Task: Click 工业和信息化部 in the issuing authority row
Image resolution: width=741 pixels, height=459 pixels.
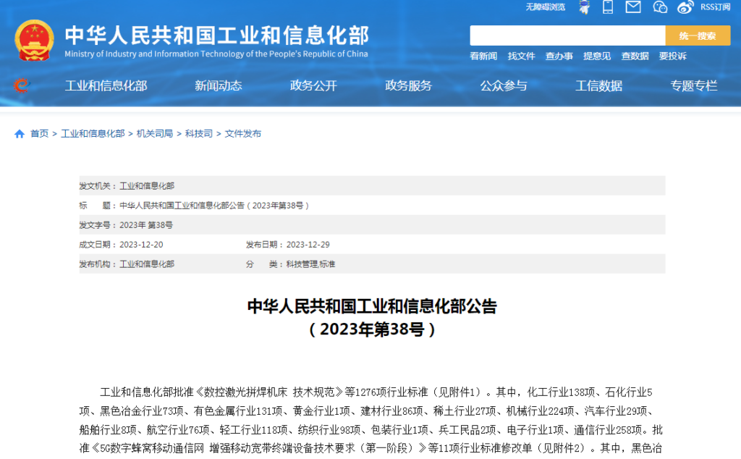Action: [x=148, y=186]
